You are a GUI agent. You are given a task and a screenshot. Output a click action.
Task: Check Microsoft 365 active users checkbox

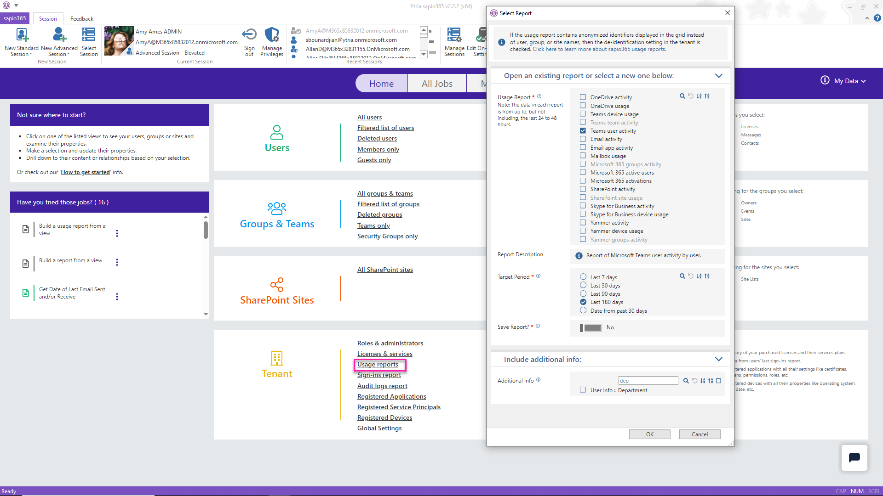[x=583, y=172]
